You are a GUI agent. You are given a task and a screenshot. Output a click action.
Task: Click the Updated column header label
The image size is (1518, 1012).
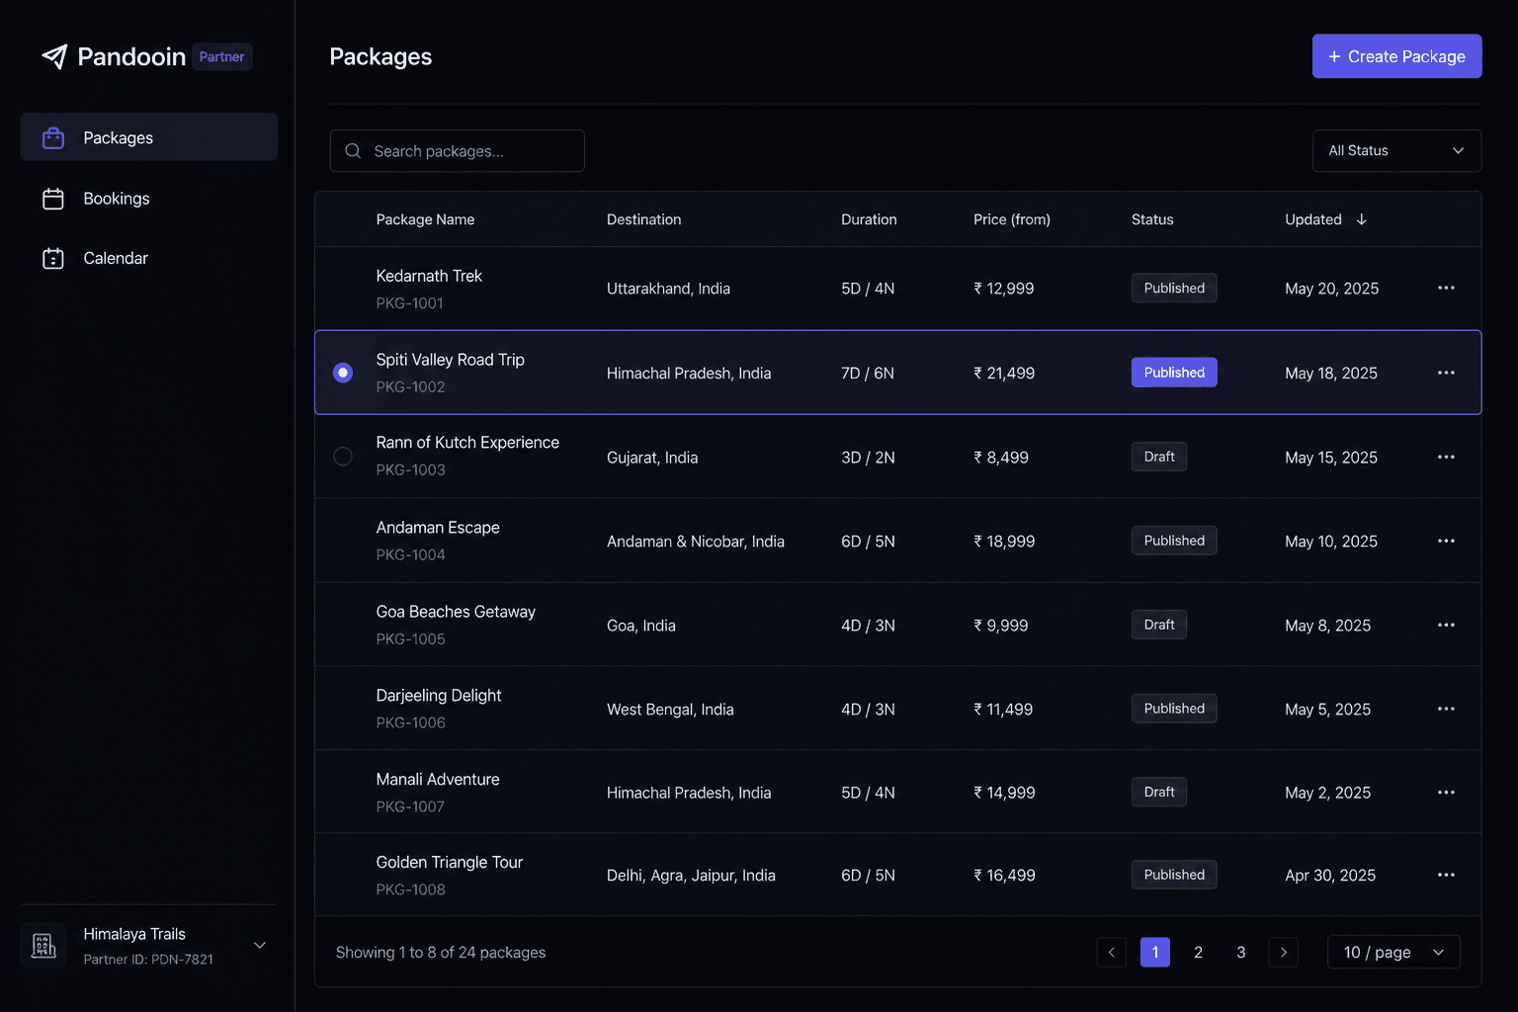point(1313,219)
